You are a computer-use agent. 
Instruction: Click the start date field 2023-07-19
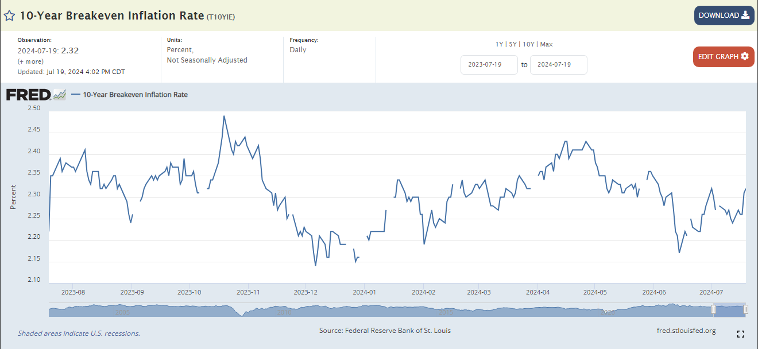coord(489,65)
